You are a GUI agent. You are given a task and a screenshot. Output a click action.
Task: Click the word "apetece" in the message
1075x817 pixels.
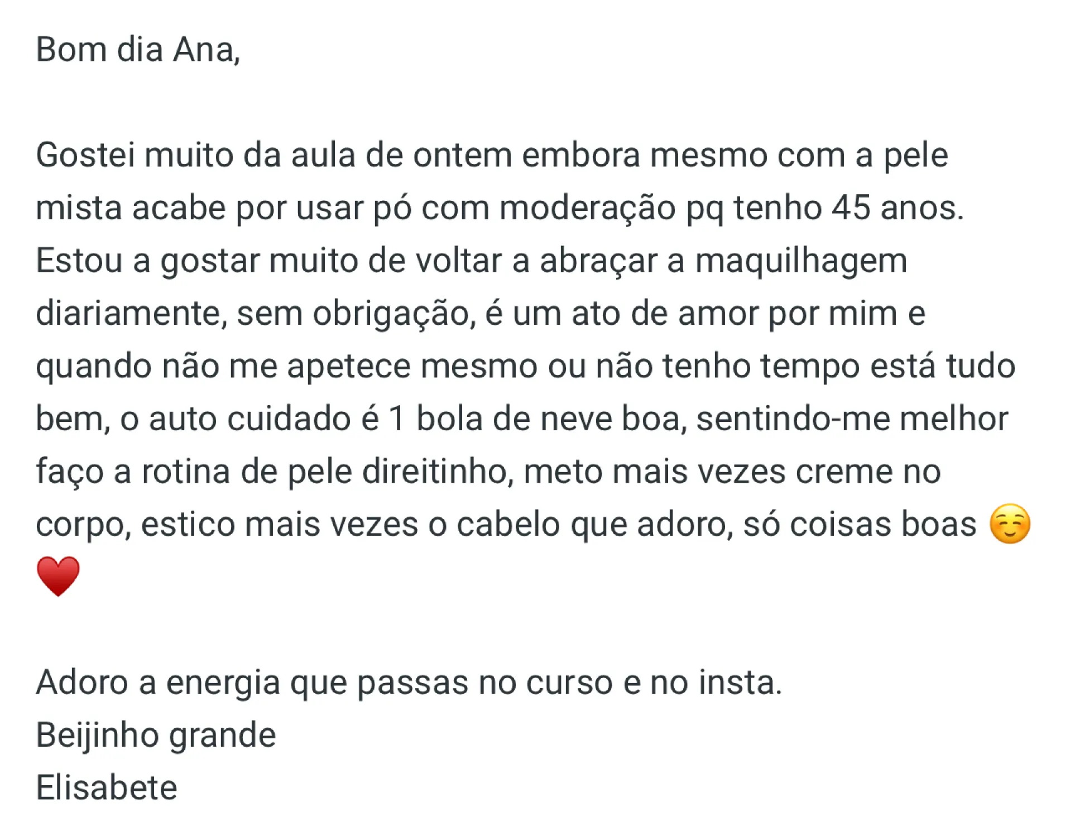[x=349, y=366]
